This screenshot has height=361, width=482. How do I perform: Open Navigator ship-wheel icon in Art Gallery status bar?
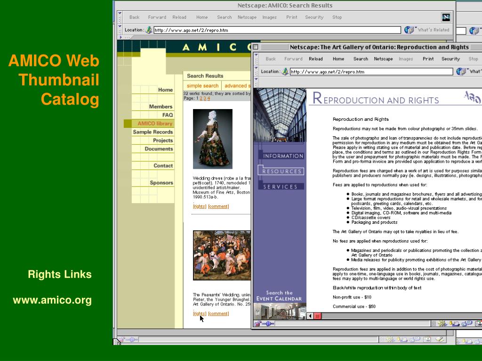(x=442, y=323)
